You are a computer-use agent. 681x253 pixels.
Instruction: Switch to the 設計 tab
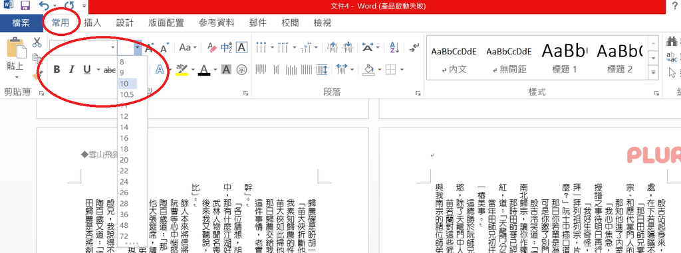point(124,23)
